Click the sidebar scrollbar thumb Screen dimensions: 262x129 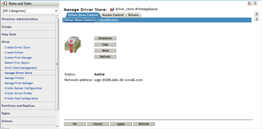click(x=57, y=64)
